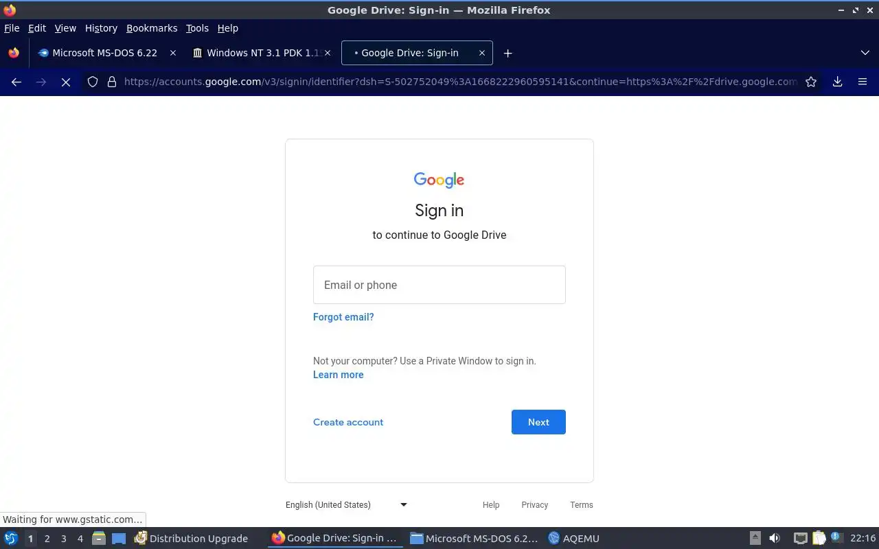Click the update notifier tray icon

pos(836,538)
